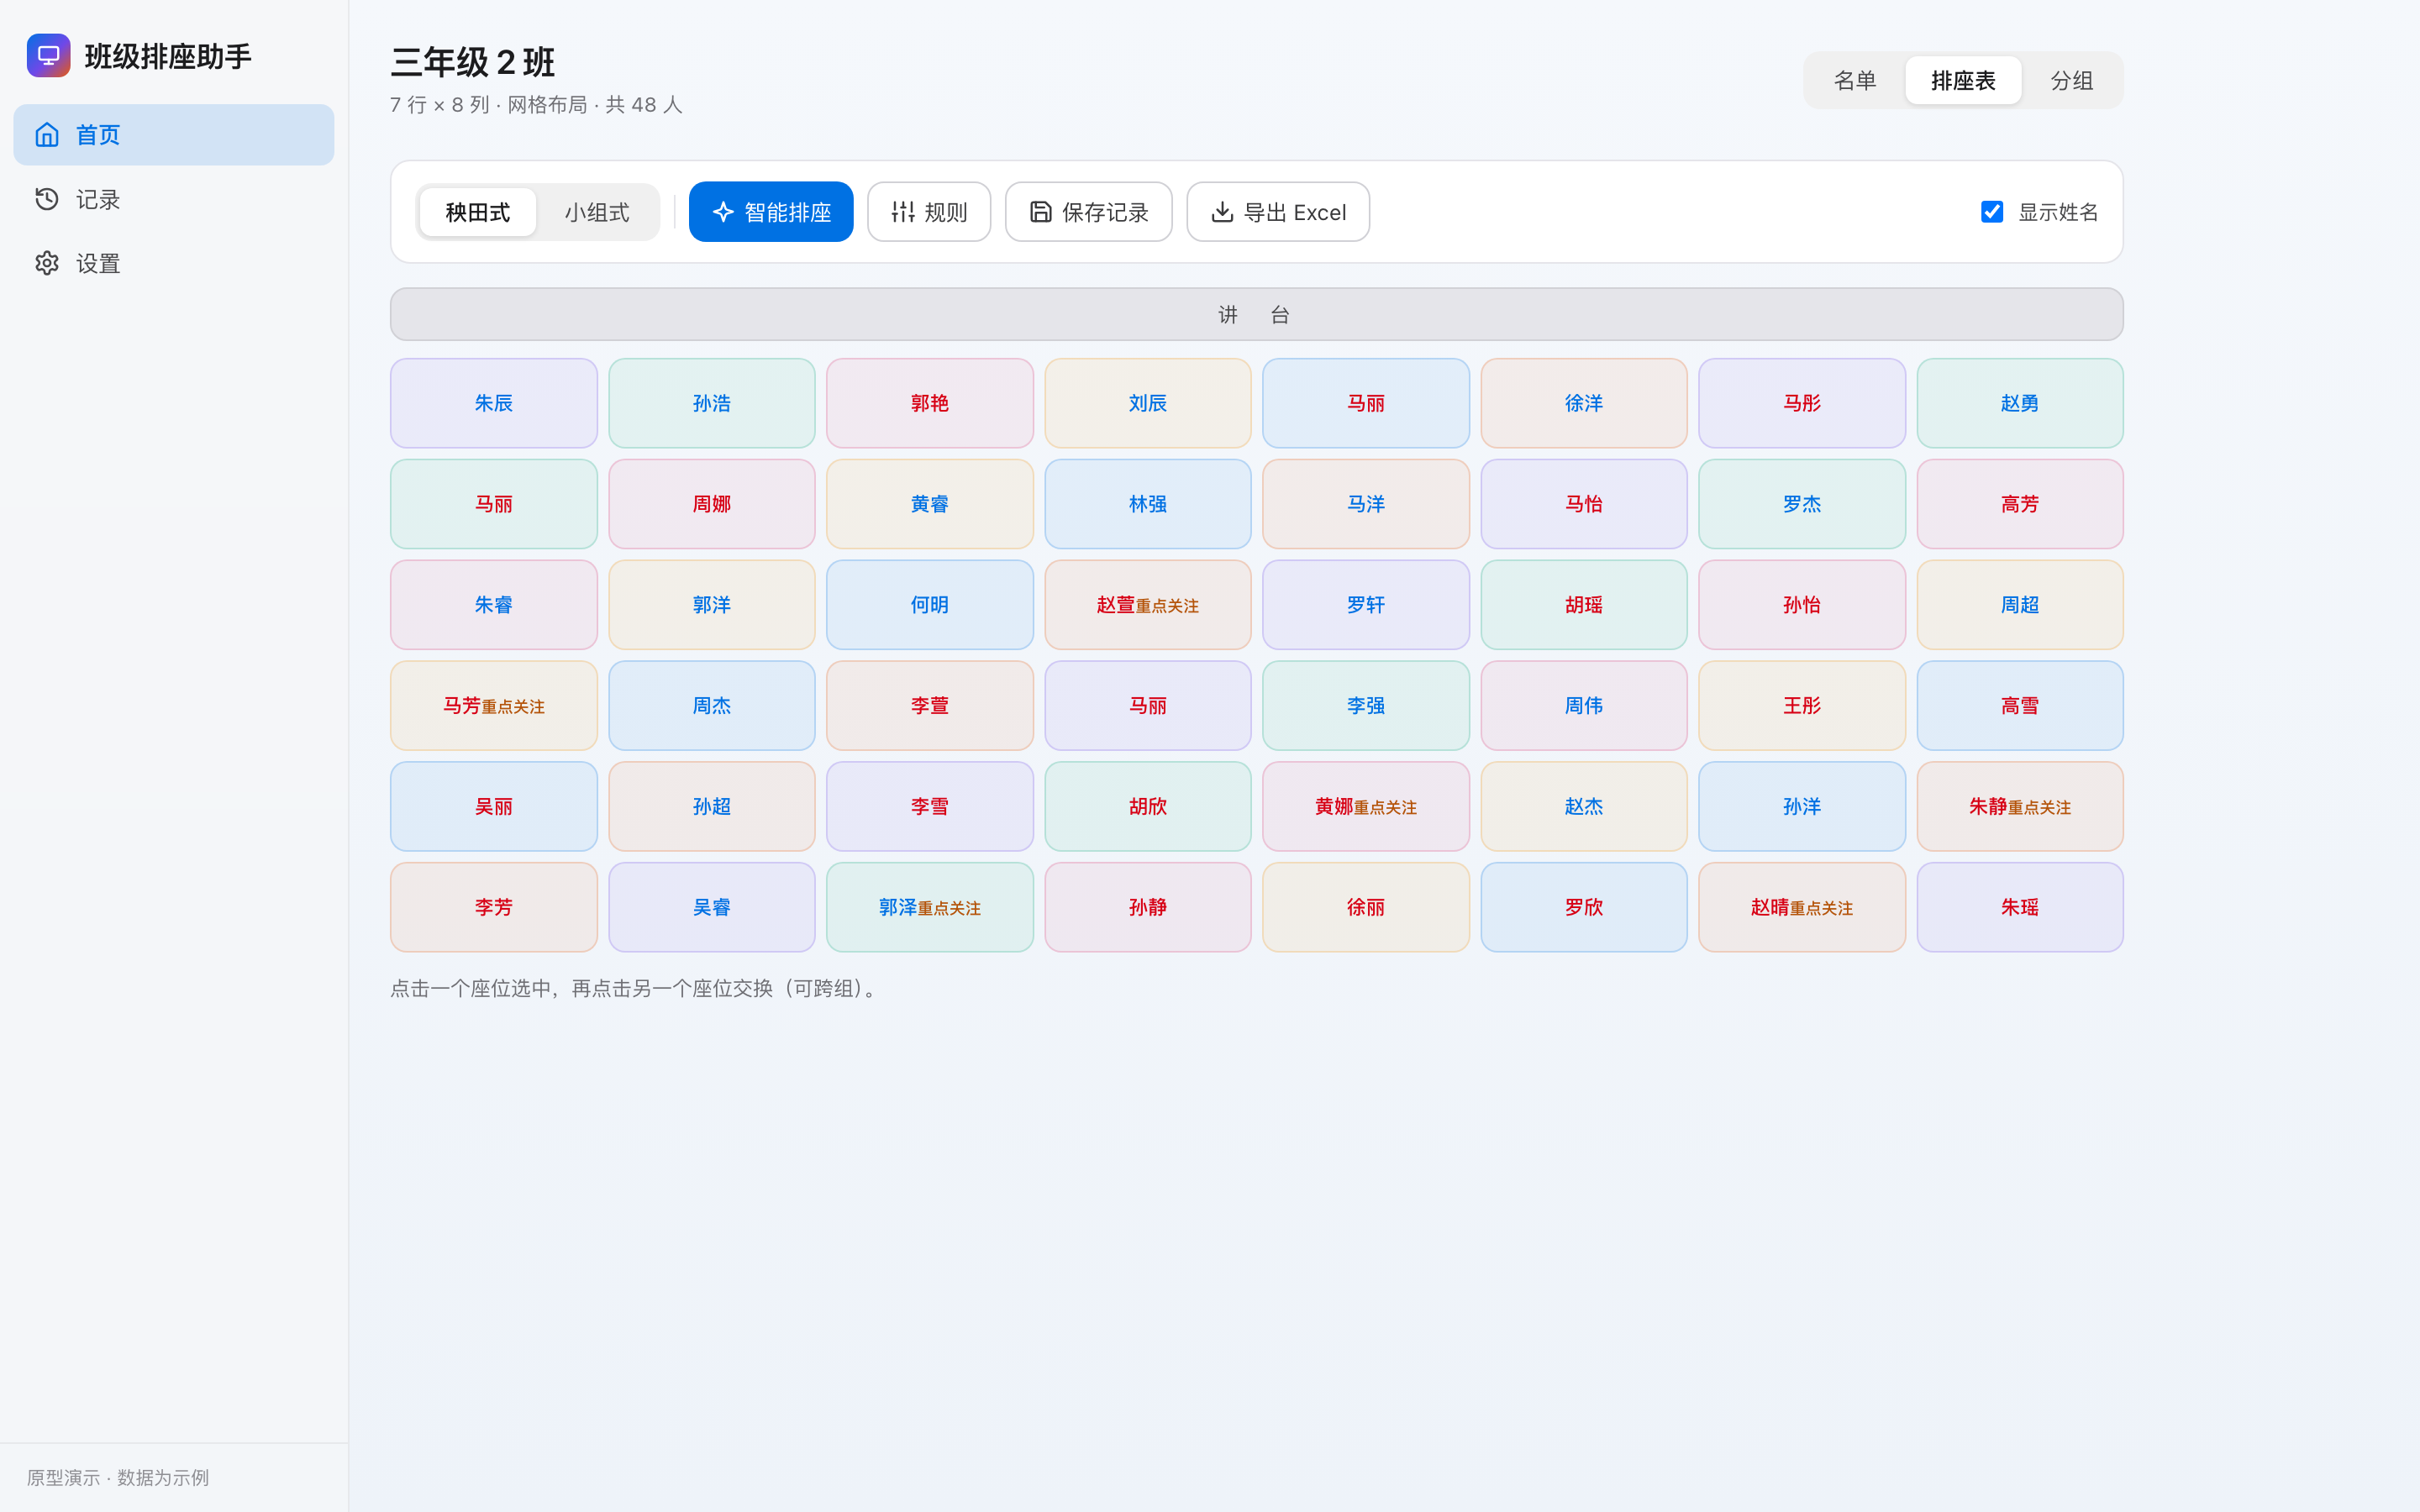Viewport: 2420px width, 1512px height.
Task: Click the sliders icon on 规则 button
Action: pos(903,212)
